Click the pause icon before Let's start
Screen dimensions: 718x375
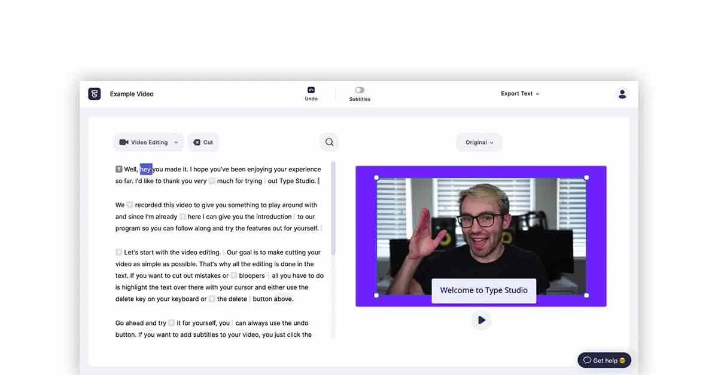[118, 252]
